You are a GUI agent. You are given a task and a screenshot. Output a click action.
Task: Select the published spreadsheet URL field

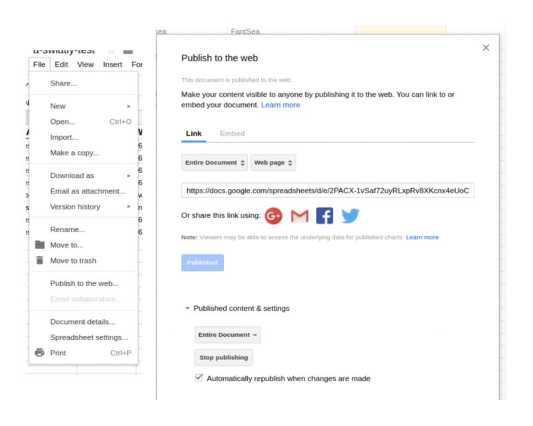(x=326, y=190)
